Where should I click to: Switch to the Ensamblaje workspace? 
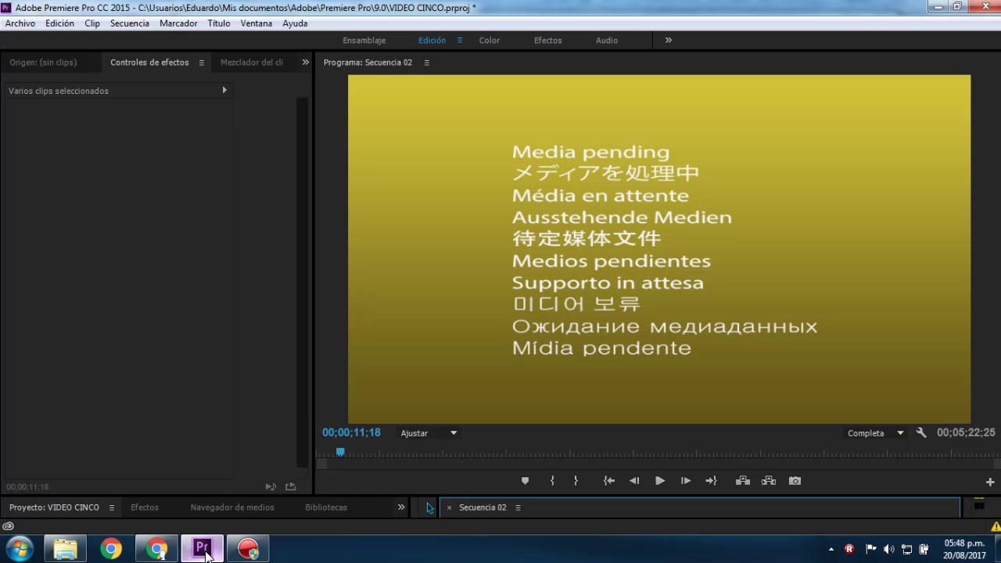[364, 40]
